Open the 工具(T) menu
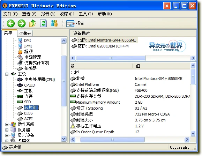 86,14
